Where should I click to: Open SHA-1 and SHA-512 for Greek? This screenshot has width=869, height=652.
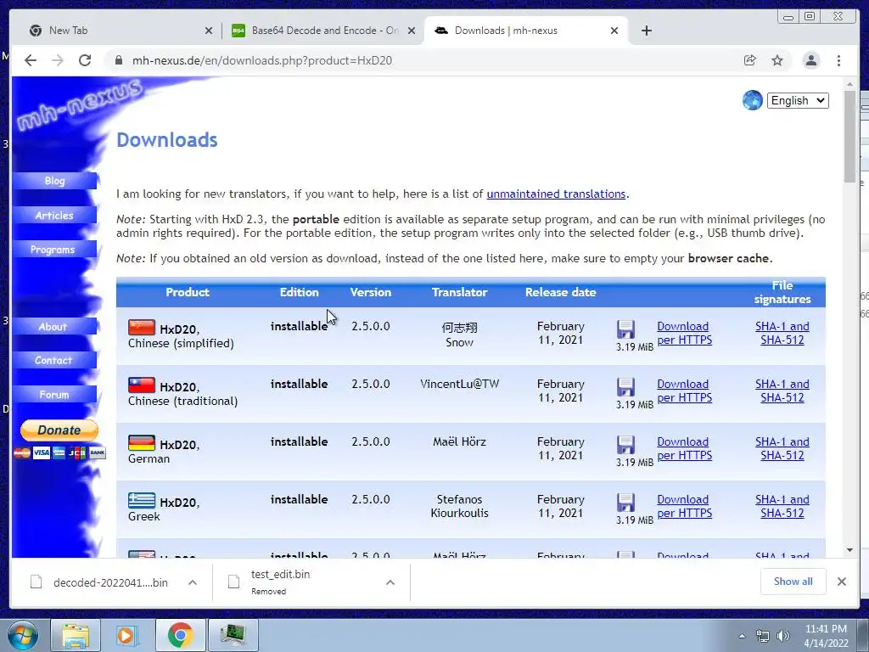click(x=782, y=506)
